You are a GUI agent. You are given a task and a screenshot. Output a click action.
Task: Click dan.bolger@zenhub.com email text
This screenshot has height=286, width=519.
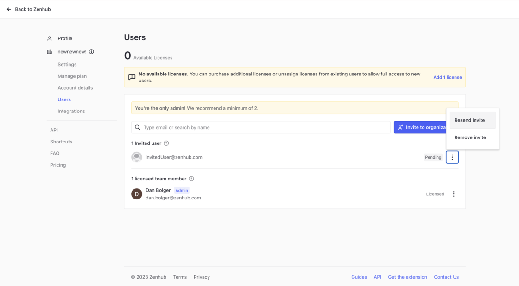tap(173, 198)
